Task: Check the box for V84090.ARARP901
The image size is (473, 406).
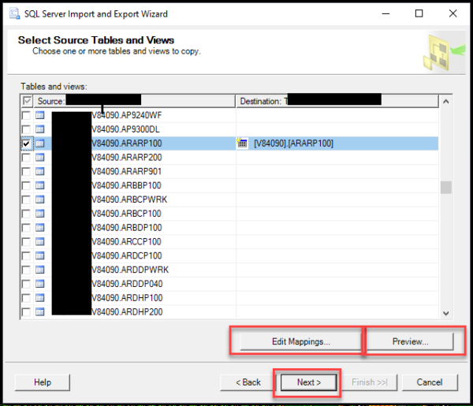Action: tap(26, 171)
